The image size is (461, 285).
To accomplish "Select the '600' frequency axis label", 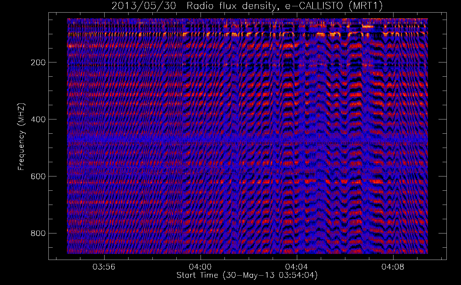I will (38, 176).
